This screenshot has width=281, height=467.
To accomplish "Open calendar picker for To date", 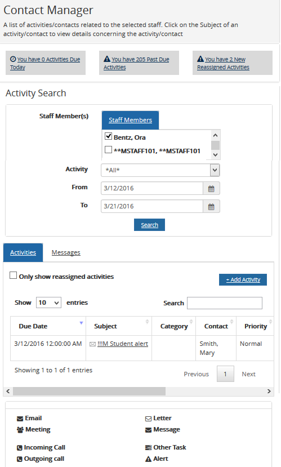I will (211, 206).
